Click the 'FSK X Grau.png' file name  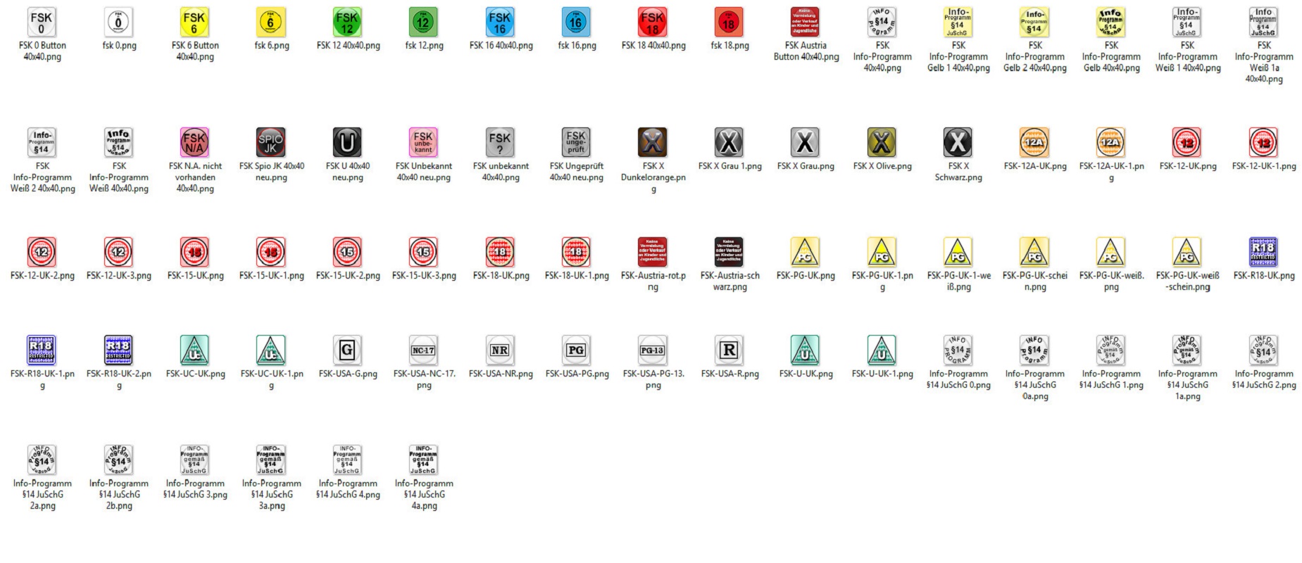point(806,166)
